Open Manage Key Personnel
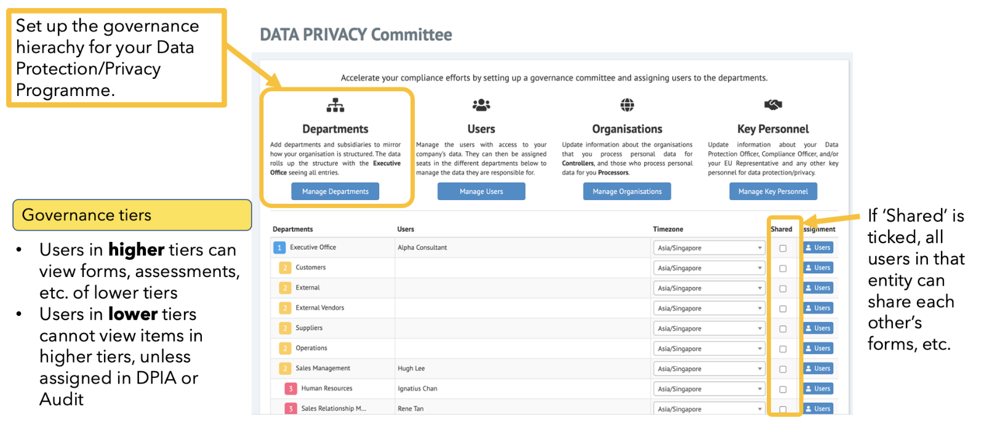Screen dimensions: 992x426 point(773,191)
